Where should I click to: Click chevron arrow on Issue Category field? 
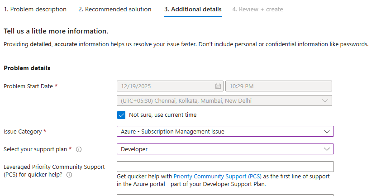point(327,132)
